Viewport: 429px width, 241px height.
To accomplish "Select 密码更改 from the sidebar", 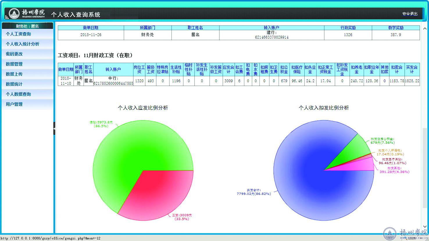I will (14, 54).
